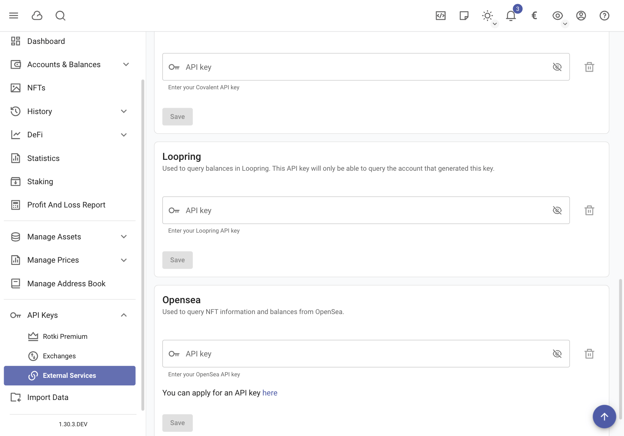Select External Services in sidebar
Viewport: 624px width, 436px height.
(x=70, y=376)
